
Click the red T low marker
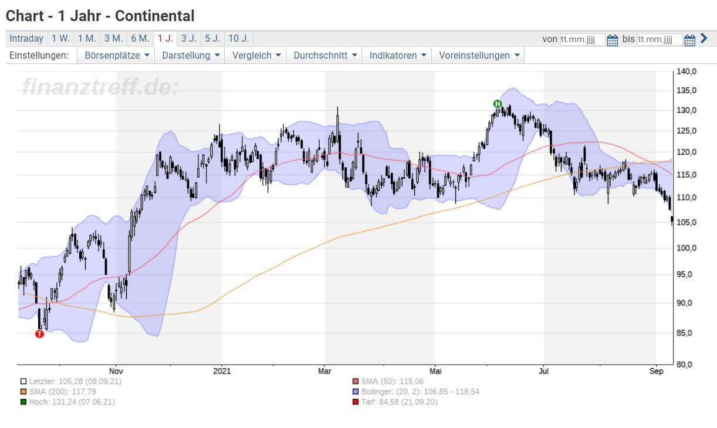tap(39, 334)
